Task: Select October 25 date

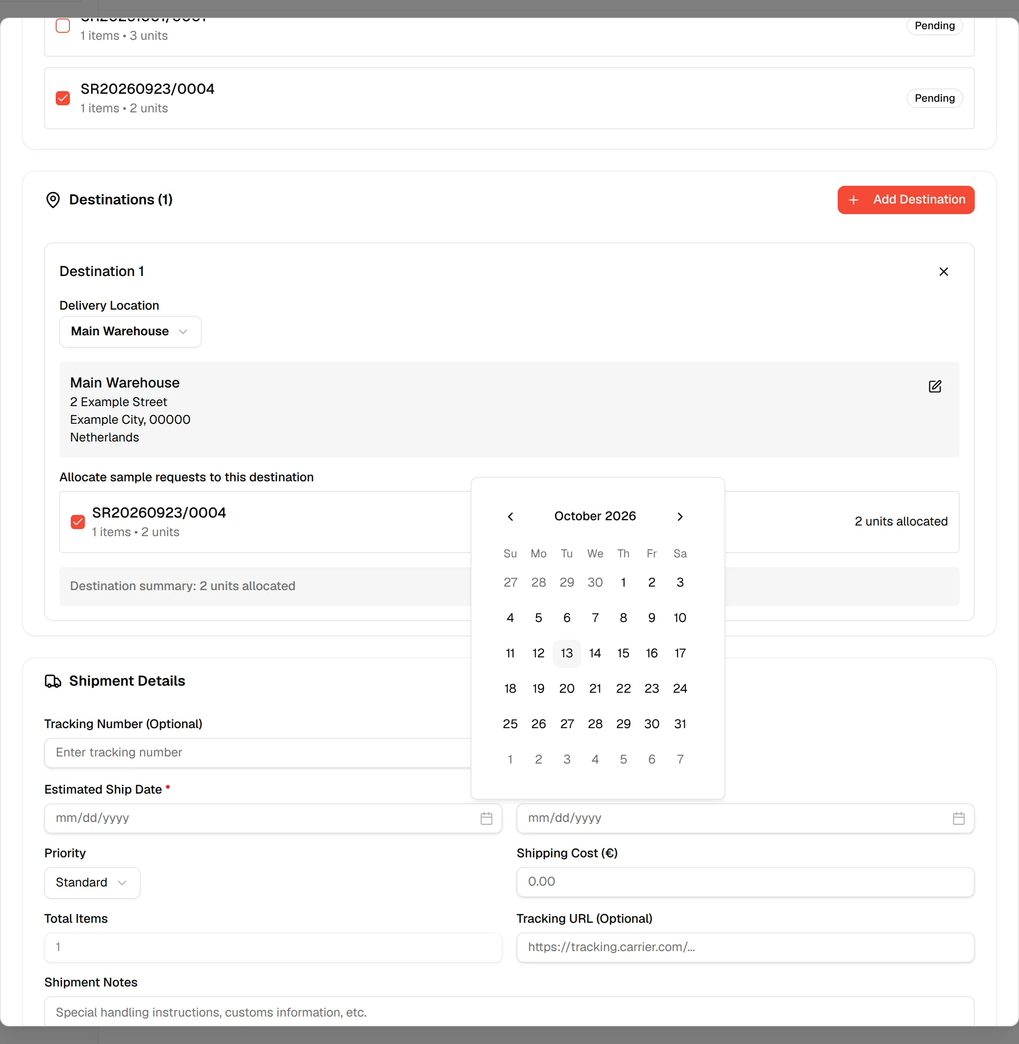Action: click(510, 724)
